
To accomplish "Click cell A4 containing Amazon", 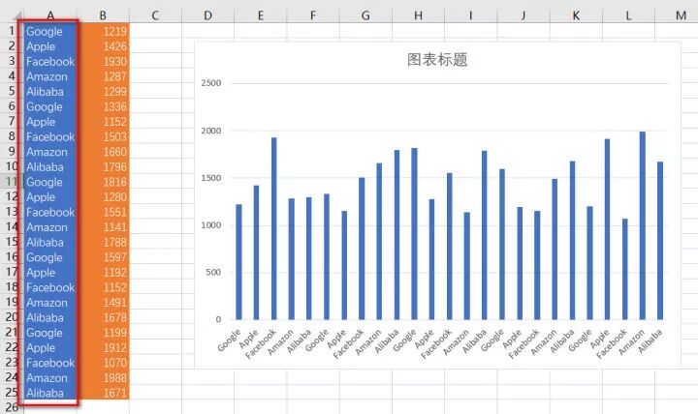I will [x=50, y=76].
